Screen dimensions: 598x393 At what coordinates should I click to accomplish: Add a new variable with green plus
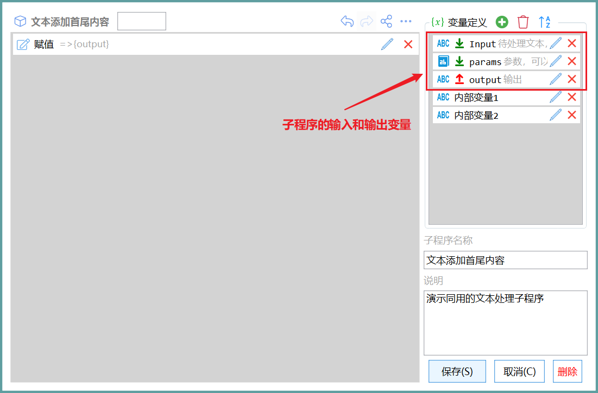coord(502,22)
